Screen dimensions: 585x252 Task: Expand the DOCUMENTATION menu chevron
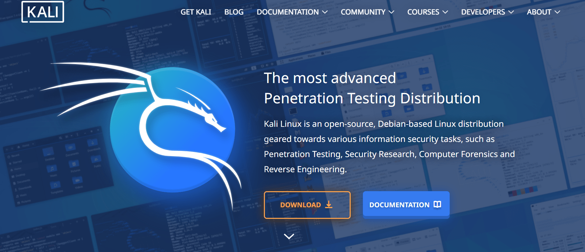coord(325,12)
